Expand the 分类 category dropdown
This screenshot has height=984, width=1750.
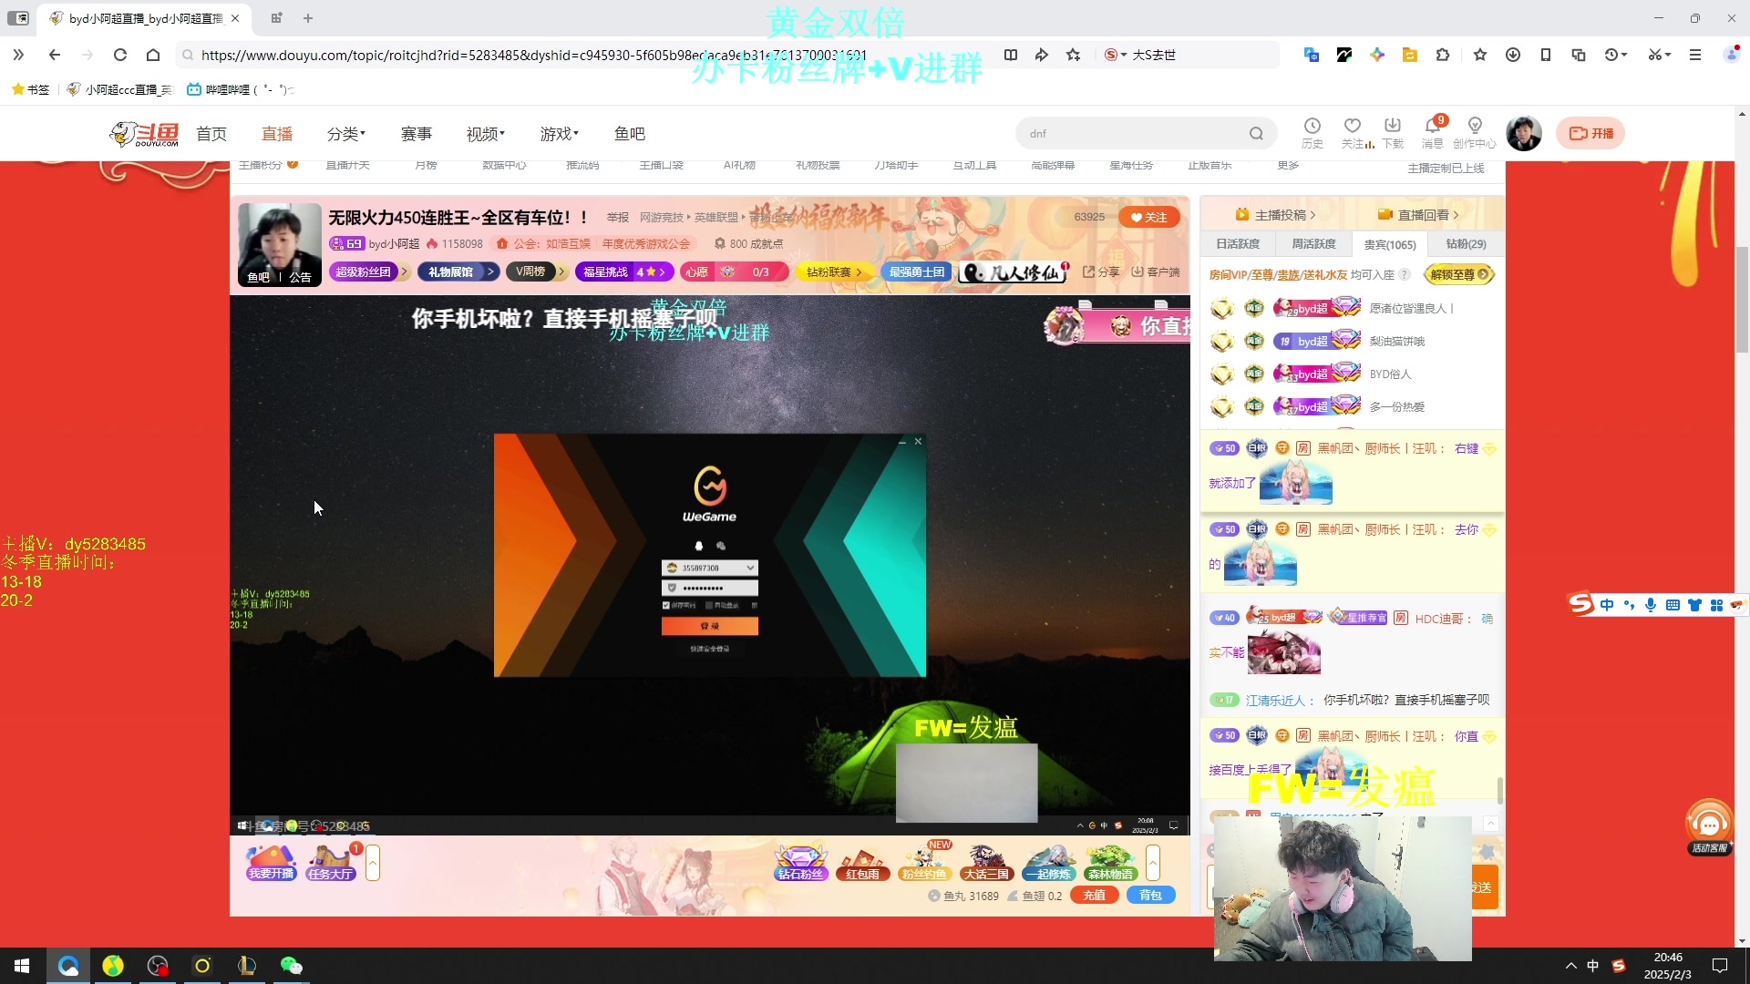click(x=345, y=134)
